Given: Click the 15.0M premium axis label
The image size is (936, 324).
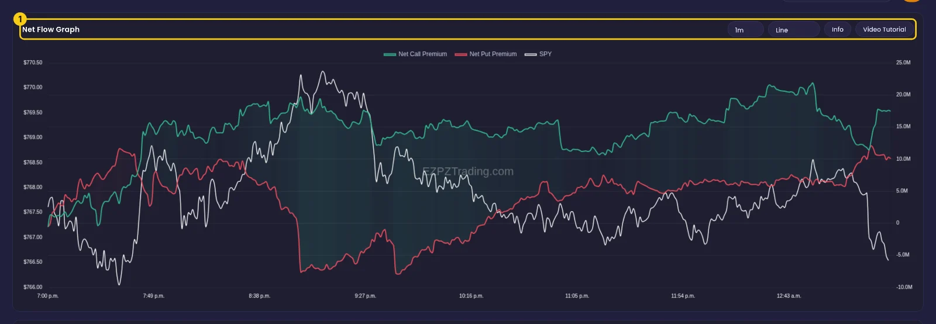Looking at the screenshot, I should [903, 127].
